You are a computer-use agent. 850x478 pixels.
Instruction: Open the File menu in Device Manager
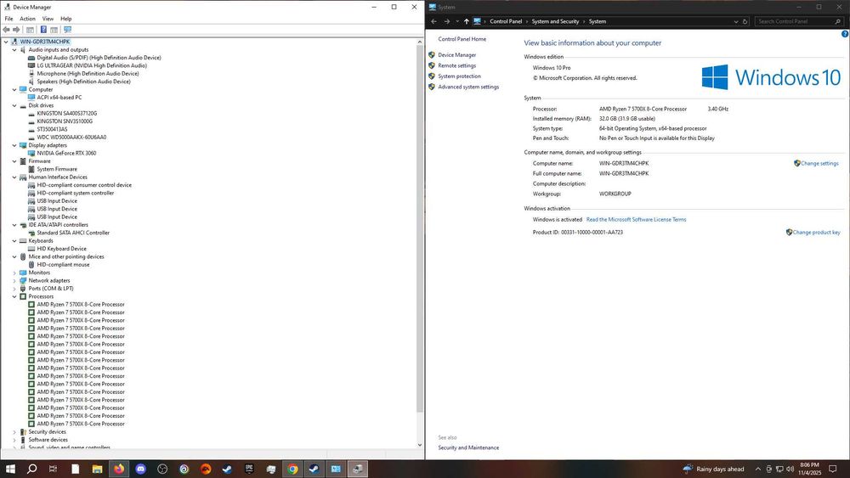pyautogui.click(x=8, y=19)
